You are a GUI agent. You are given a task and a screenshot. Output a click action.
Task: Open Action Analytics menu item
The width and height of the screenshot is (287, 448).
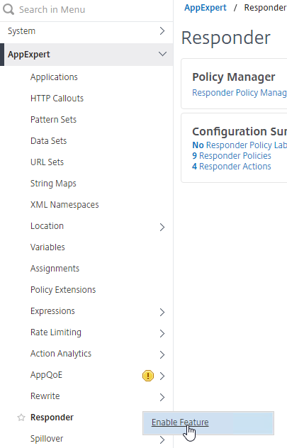(x=61, y=354)
